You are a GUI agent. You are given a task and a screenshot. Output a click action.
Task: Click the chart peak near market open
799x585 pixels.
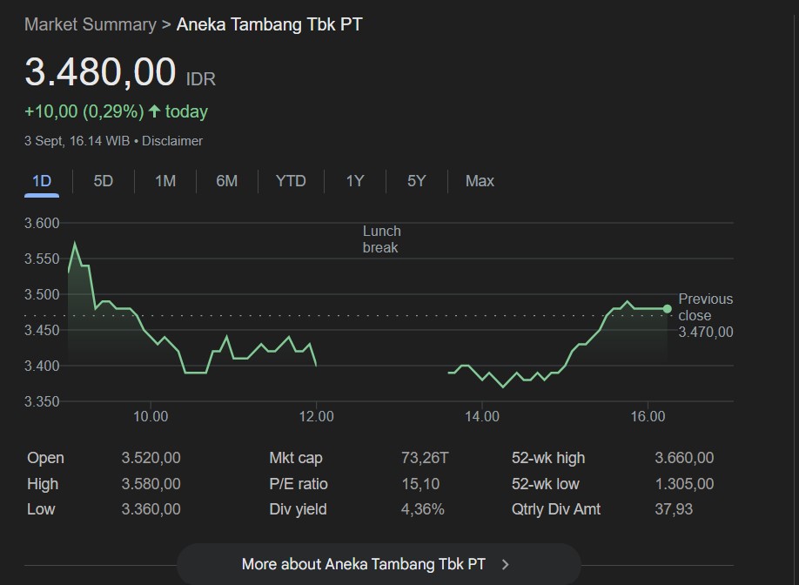point(75,244)
